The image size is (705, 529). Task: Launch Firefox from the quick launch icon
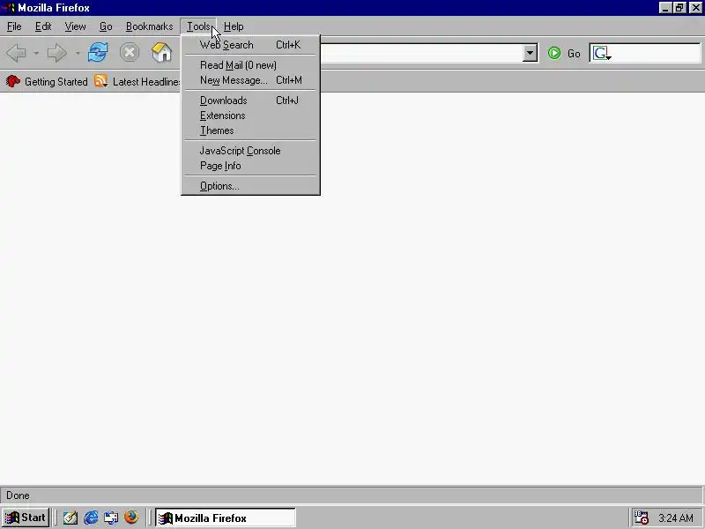click(131, 518)
